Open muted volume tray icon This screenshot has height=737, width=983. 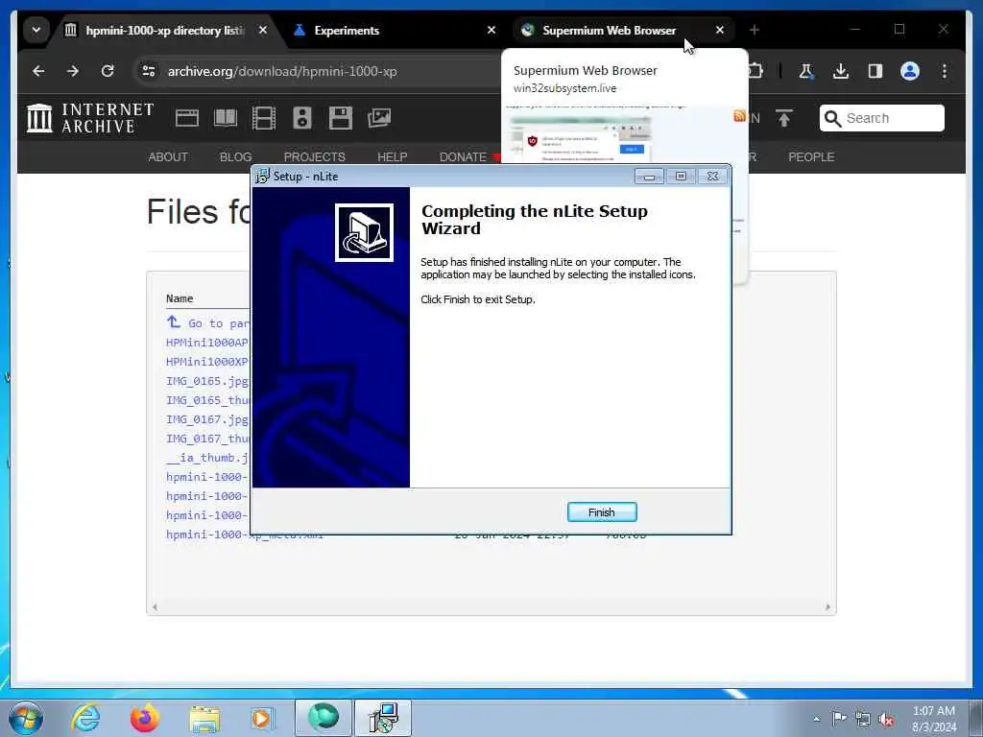coord(886,720)
